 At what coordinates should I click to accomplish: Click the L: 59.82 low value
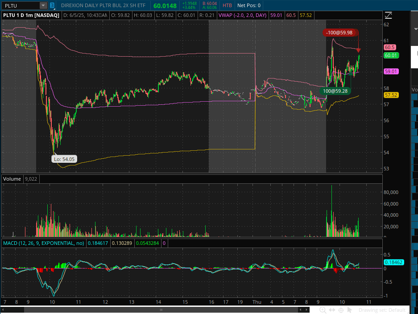165,15
